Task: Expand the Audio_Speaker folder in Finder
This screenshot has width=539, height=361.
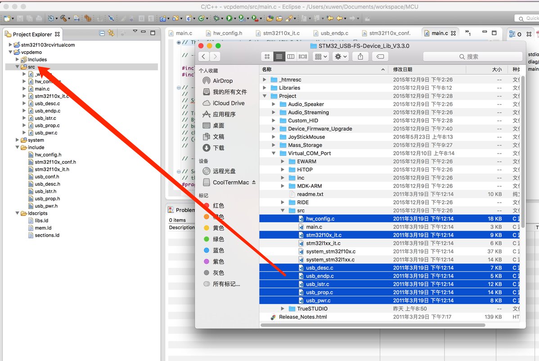Action: point(274,104)
